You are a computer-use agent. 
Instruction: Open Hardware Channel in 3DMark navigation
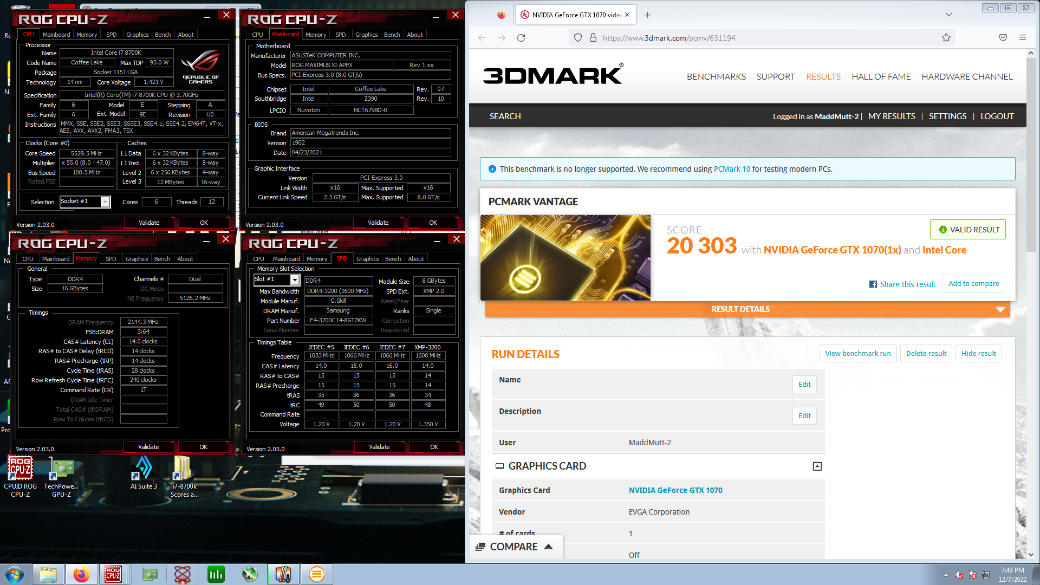coord(967,76)
